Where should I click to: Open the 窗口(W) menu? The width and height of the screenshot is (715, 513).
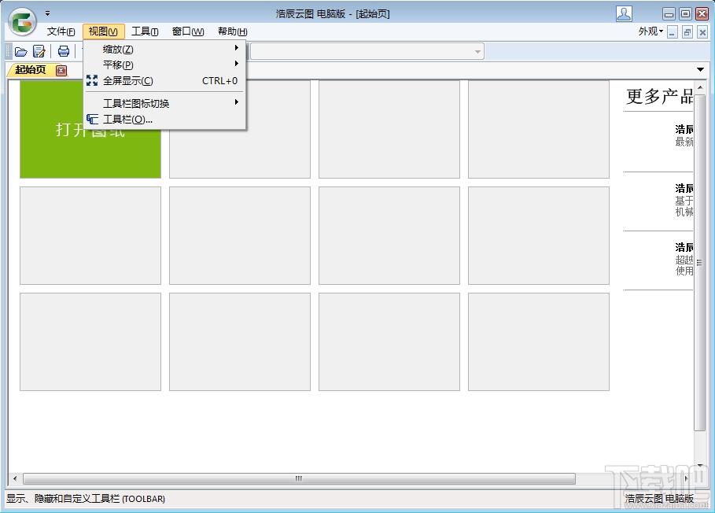tap(188, 31)
